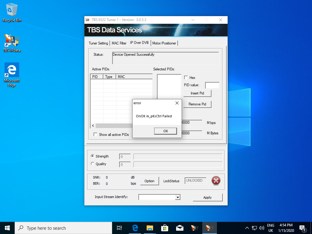
Task: Open the taskbar clock showing 4:54 PM
Action: (x=286, y=228)
